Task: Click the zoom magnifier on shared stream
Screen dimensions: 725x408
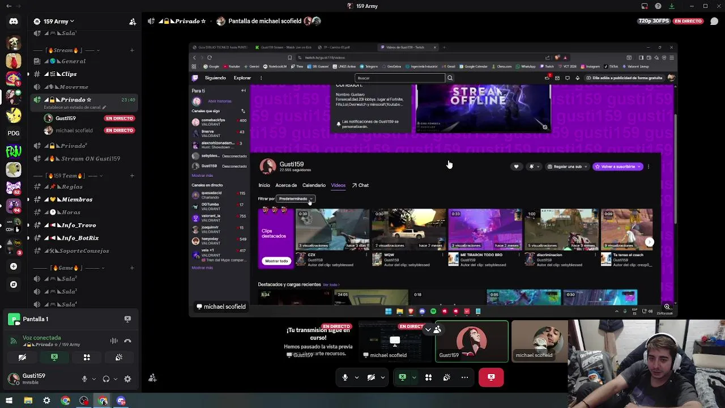Action: pyautogui.click(x=667, y=307)
